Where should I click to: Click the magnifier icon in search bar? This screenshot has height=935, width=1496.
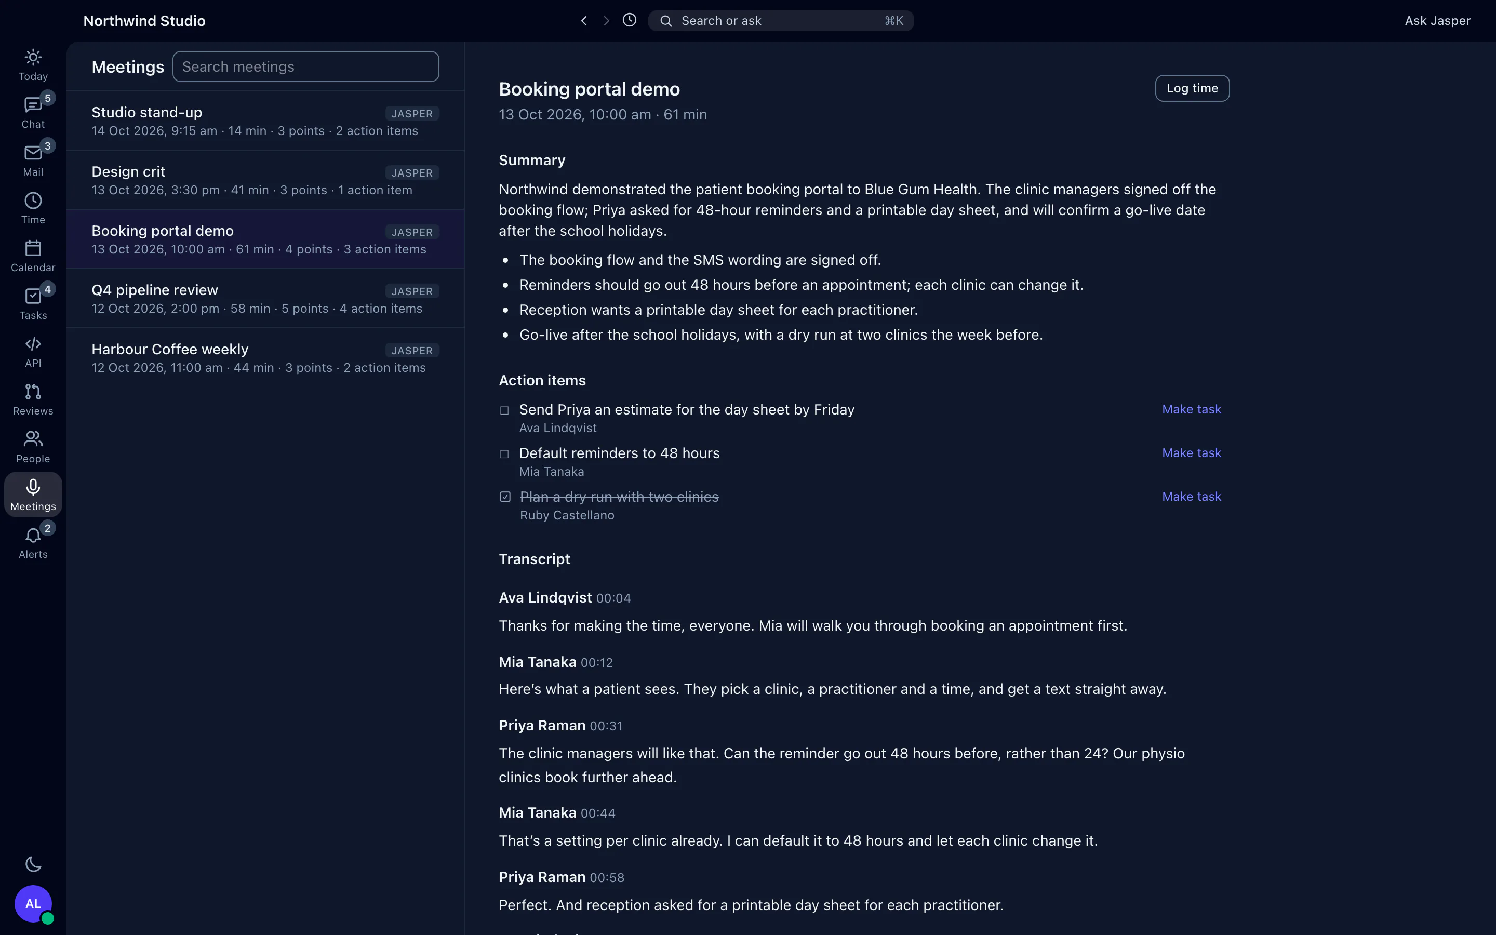point(666,20)
